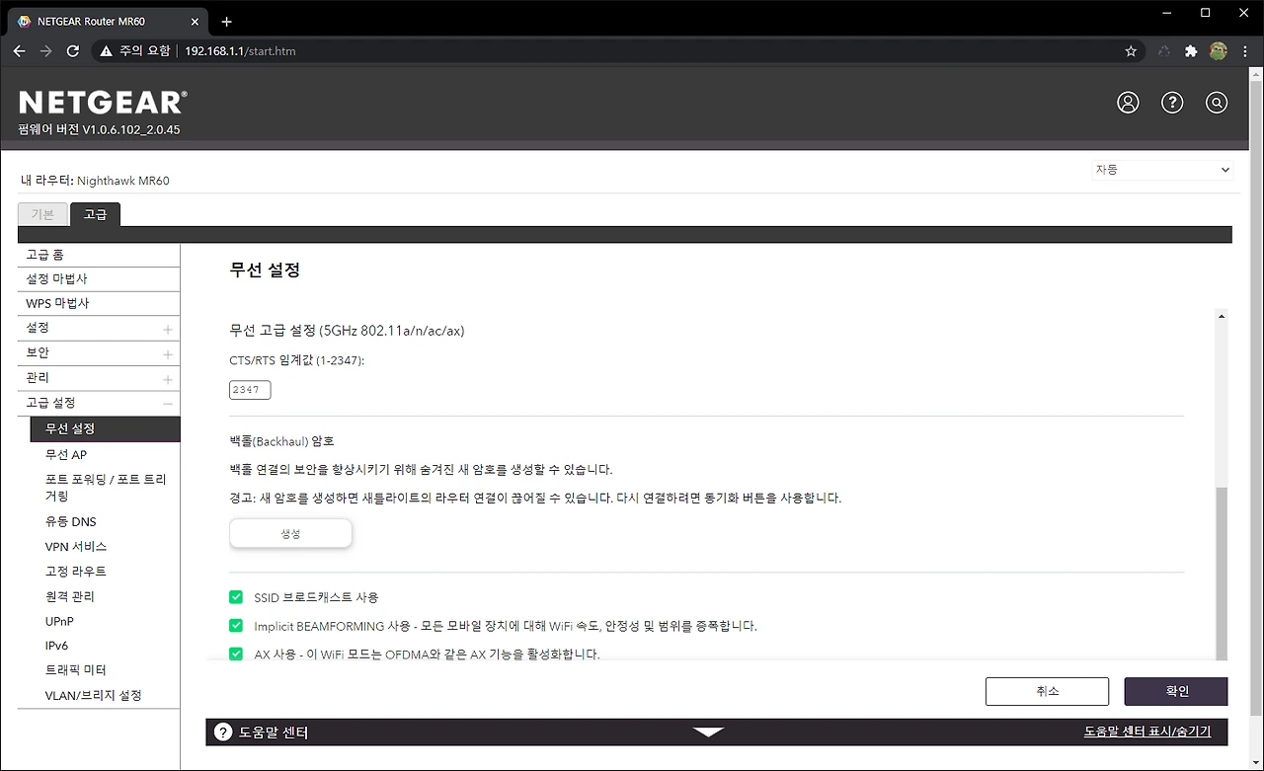Viewport: 1264px width, 771px height.
Task: Open the user account icon in the NETGEAR header
Action: 1128,102
